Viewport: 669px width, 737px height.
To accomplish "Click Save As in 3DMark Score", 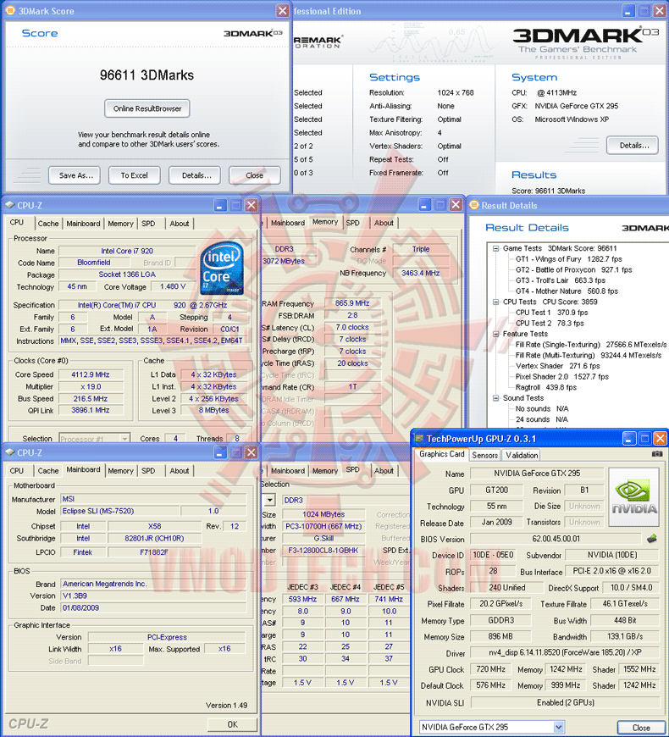I will coord(76,175).
